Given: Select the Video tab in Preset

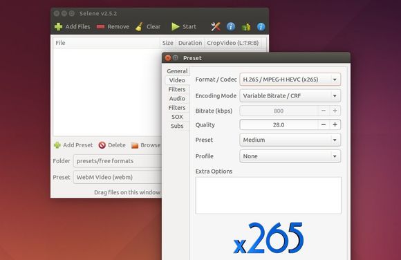Looking at the screenshot, I should click(177, 80).
